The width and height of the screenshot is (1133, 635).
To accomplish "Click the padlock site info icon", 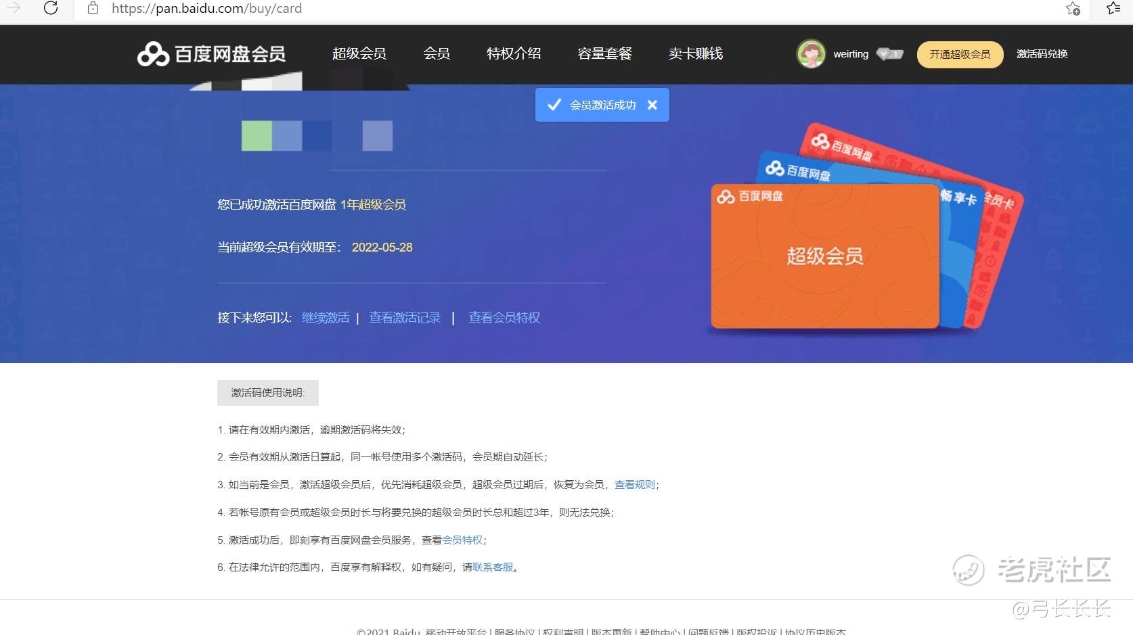I will (x=93, y=8).
